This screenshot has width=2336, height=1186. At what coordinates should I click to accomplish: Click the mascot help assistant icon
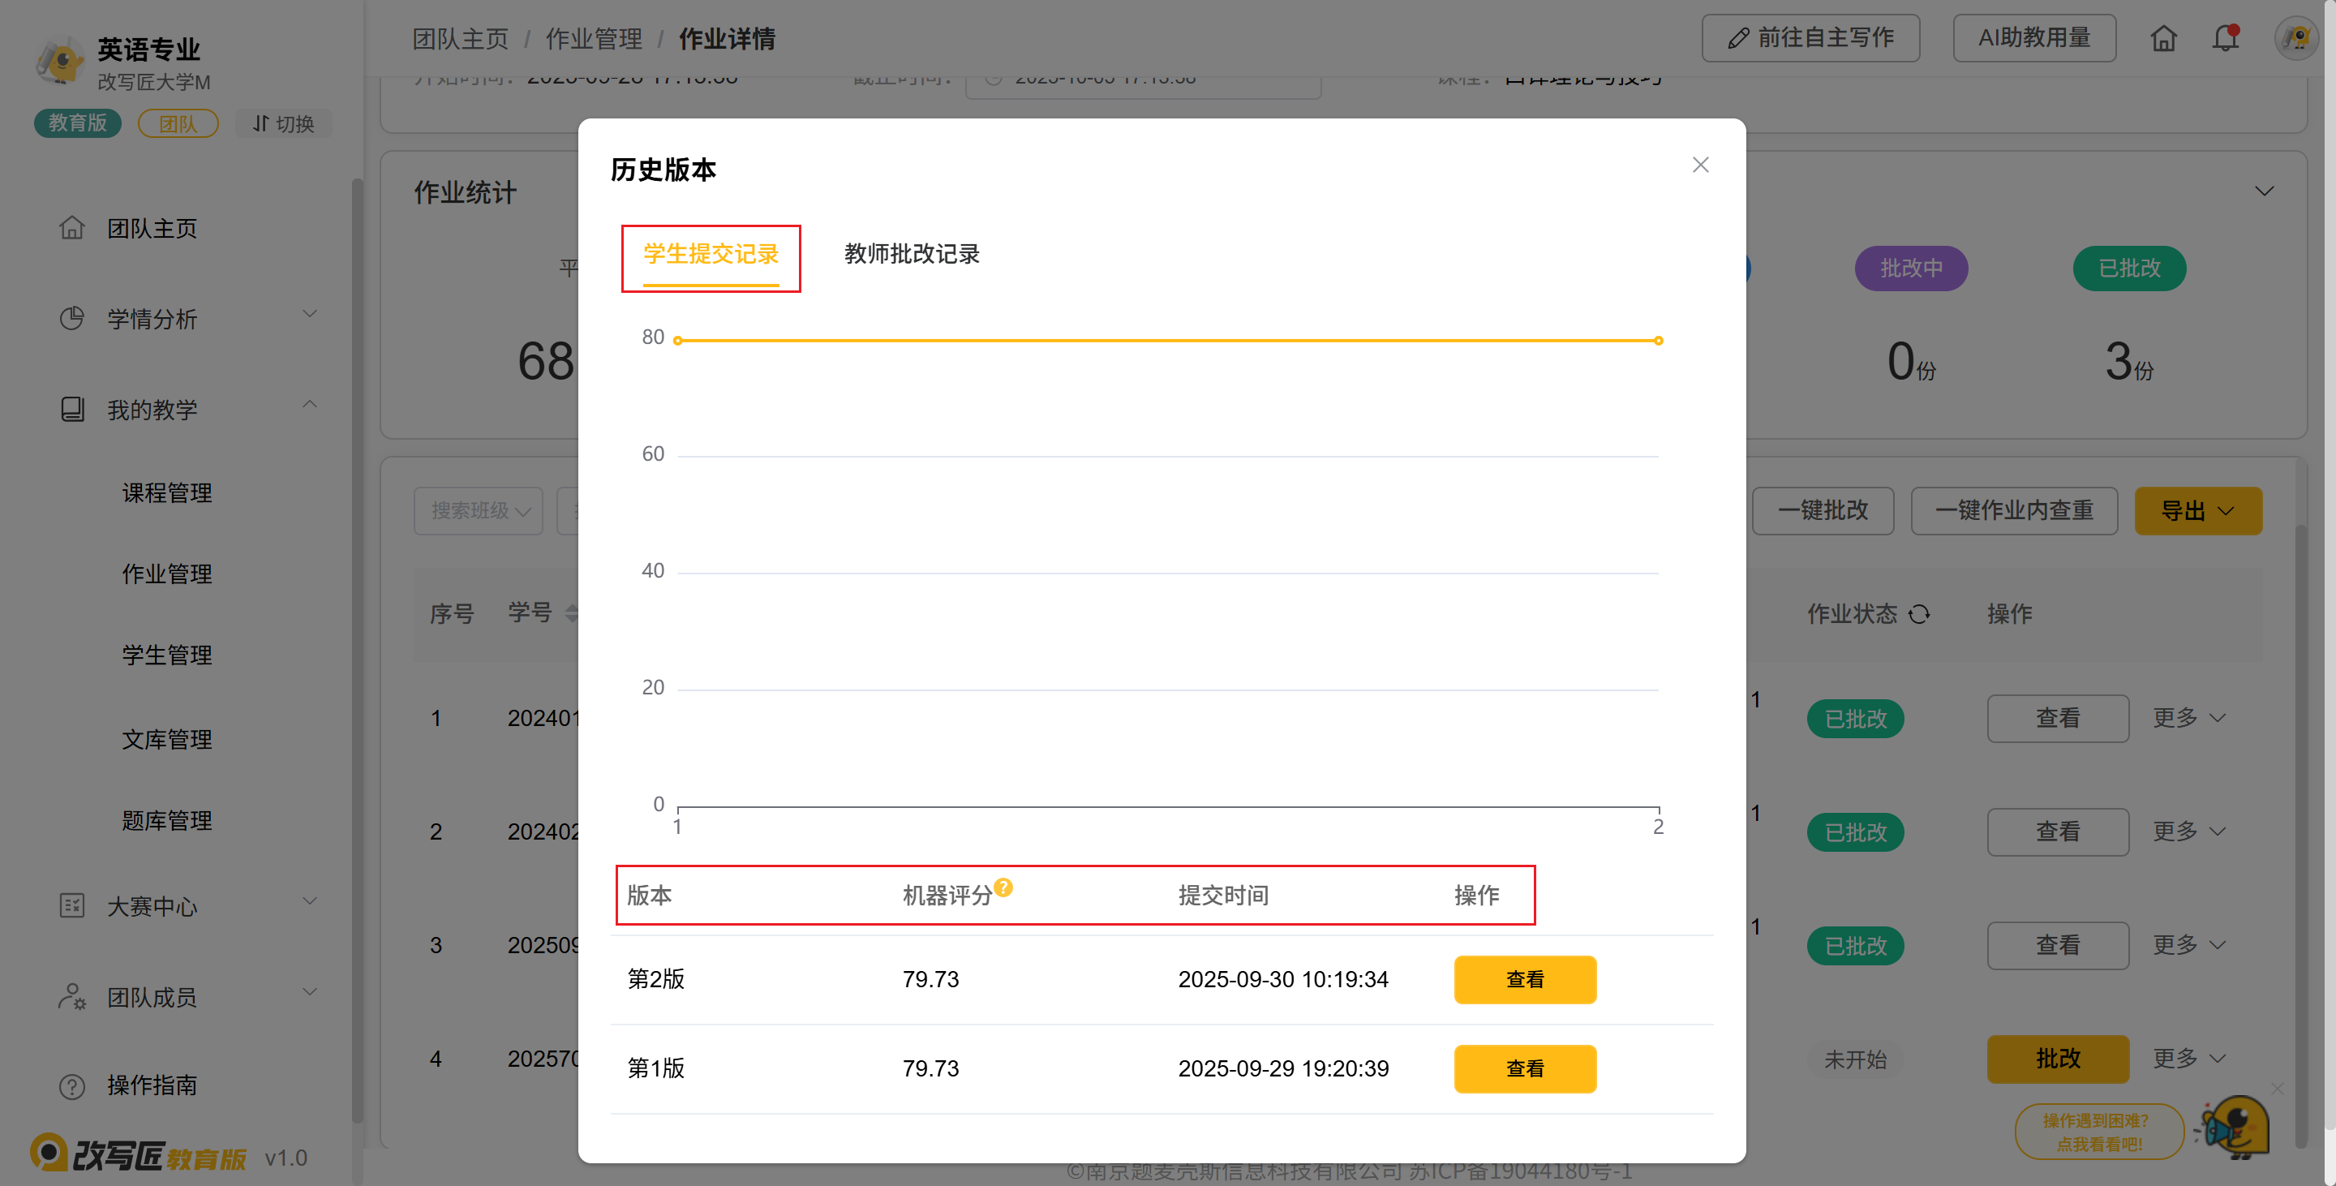pyautogui.click(x=2236, y=1127)
